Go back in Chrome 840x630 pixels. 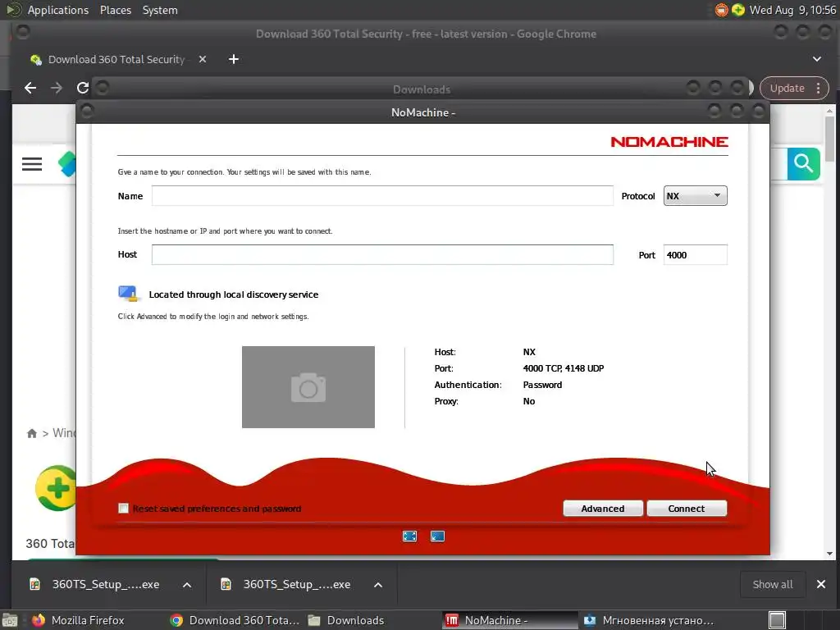(30, 88)
